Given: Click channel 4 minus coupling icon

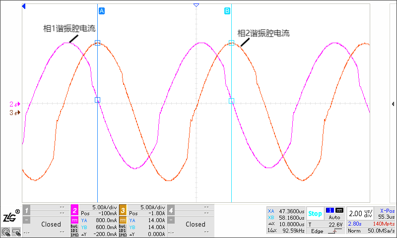Looking at the screenshot, I should [171, 220].
